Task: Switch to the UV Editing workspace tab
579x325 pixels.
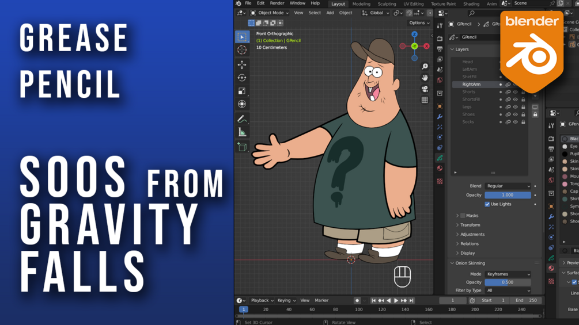Action: pyautogui.click(x=413, y=4)
